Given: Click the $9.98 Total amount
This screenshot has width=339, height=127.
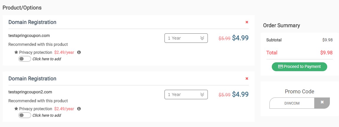Looking at the screenshot, I should point(326,53).
